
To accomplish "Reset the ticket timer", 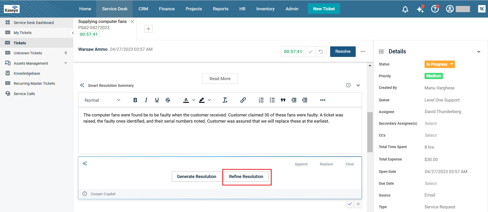I will [321, 52].
